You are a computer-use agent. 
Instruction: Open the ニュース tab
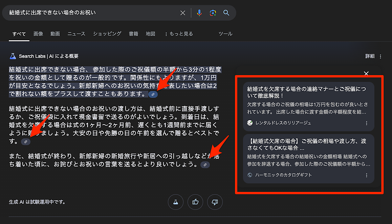point(76,34)
